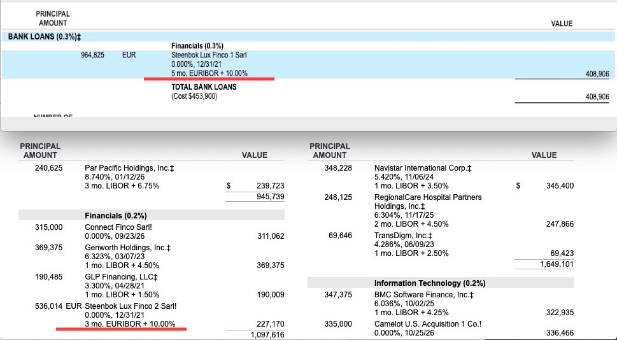Select value 311,062
Image resolution: width=617 pixels, height=340 pixels.
[271, 236]
